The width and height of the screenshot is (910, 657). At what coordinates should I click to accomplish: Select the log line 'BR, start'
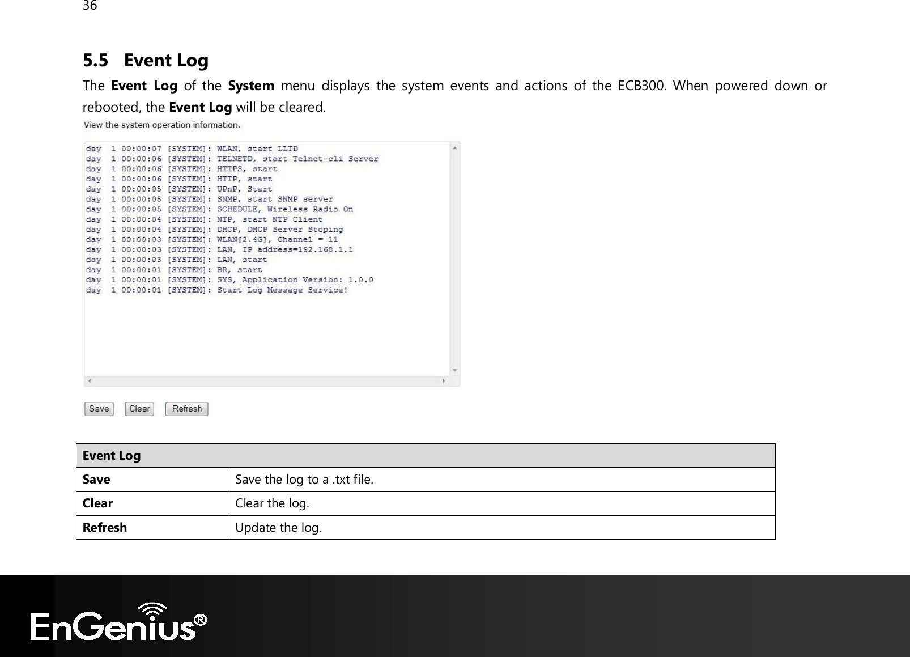click(x=174, y=270)
